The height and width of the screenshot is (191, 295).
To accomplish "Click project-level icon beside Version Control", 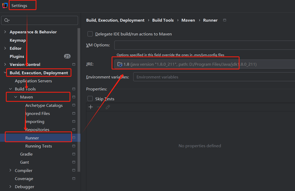I will tap(74, 64).
